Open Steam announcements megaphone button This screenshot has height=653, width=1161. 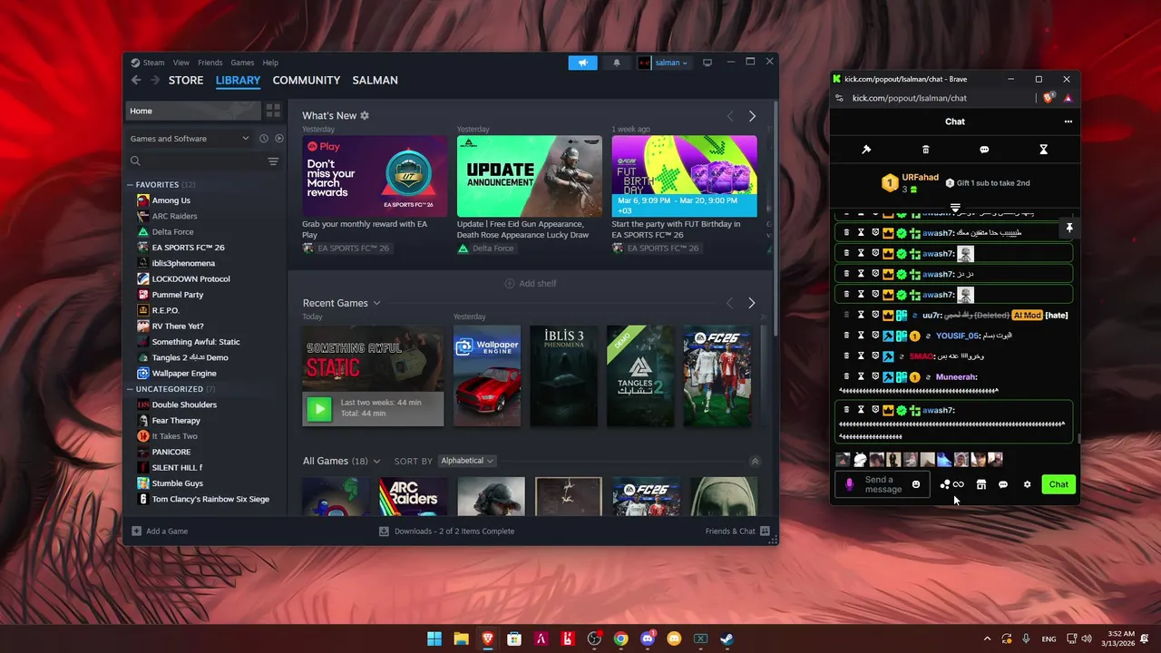click(x=582, y=63)
